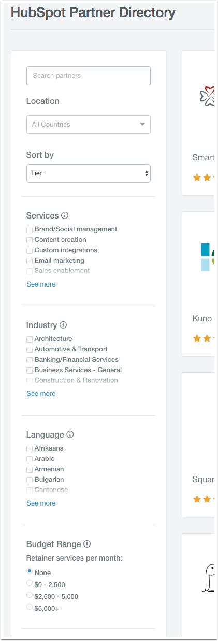Image resolution: width=218 pixels, height=641 pixels.
Task: Check Arabic language filter
Action: pyautogui.click(x=30, y=459)
